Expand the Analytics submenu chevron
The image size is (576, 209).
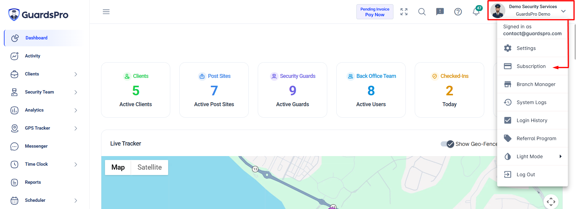(76, 110)
